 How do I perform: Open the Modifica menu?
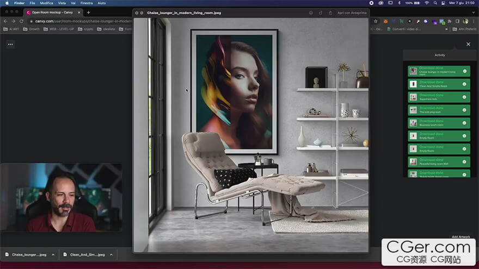[x=46, y=3]
